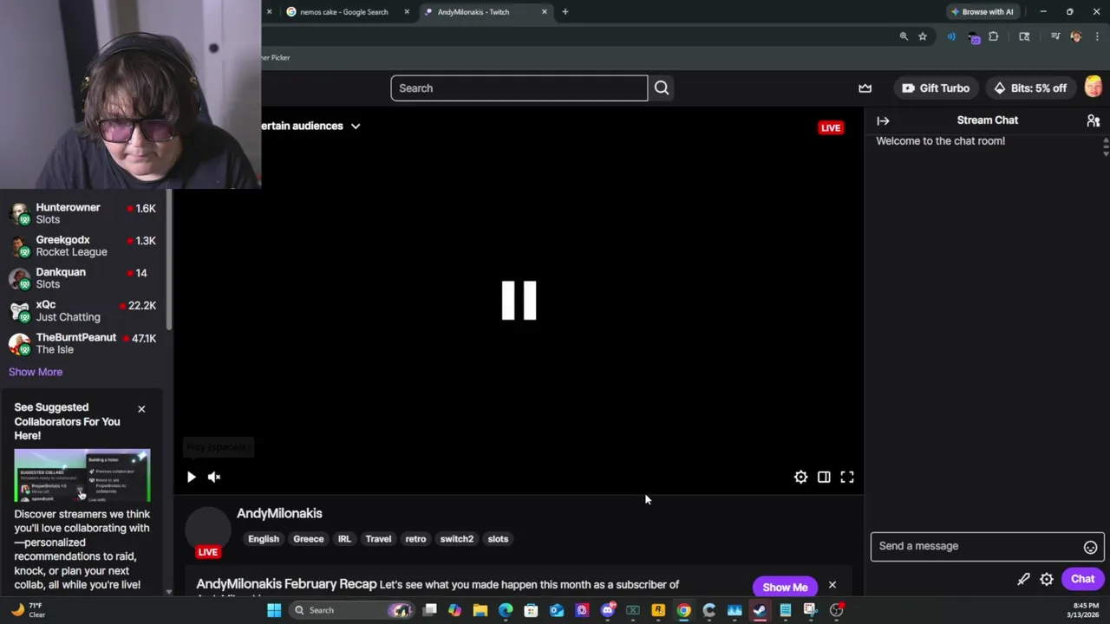Click the Windows taskbar Search box
Image resolution: width=1110 pixels, height=624 pixels.
point(352,610)
